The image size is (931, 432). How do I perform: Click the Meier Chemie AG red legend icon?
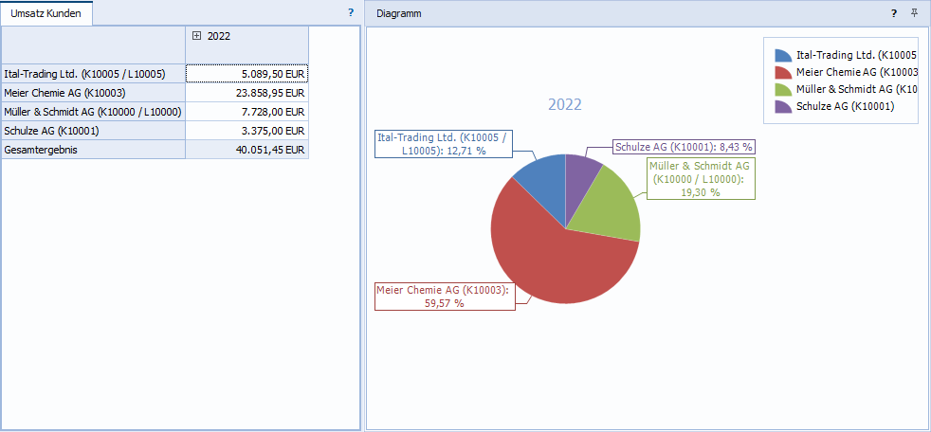pos(782,72)
